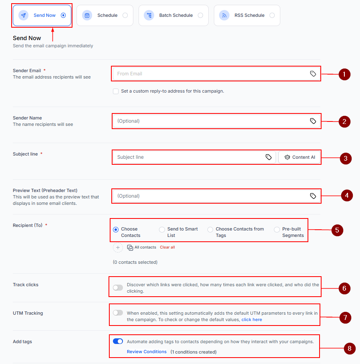The image size is (360, 364).
Task: Click the Batch Schedule tree icon
Action: coord(149,15)
